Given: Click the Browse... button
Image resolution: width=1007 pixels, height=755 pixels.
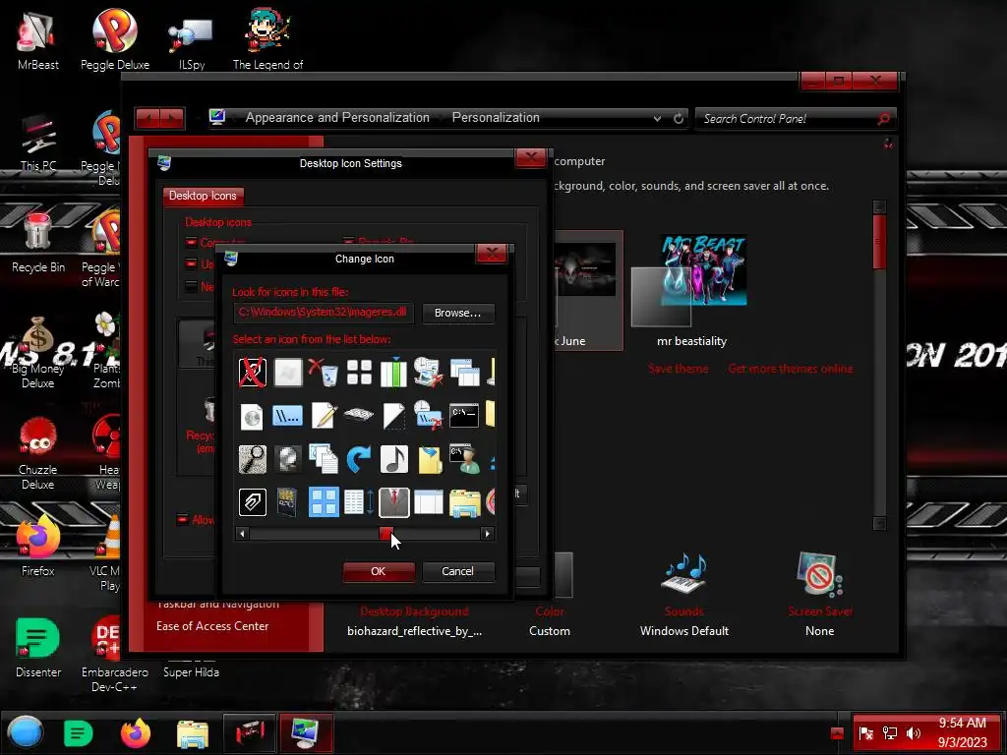Looking at the screenshot, I should click(x=458, y=313).
